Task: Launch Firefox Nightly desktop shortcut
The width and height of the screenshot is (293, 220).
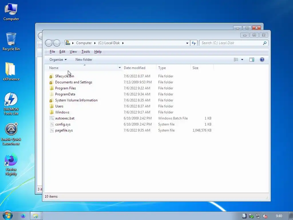Action: (x=11, y=165)
